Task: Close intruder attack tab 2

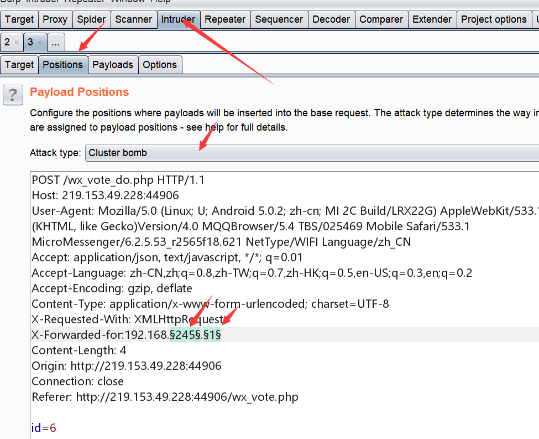Action: (16, 43)
